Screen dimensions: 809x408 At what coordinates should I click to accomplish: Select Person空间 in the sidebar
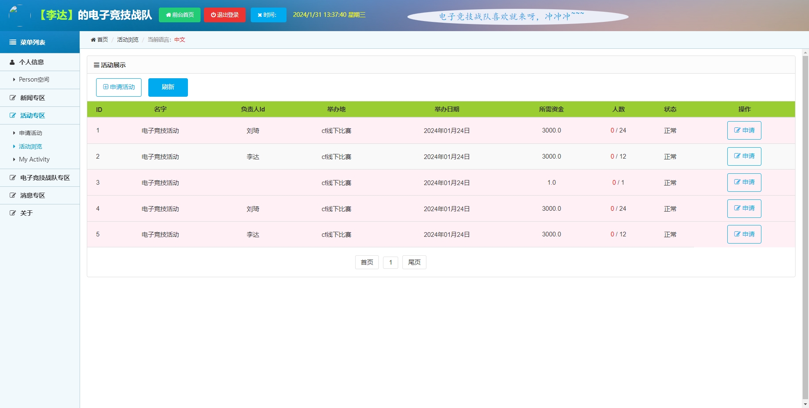(x=34, y=79)
